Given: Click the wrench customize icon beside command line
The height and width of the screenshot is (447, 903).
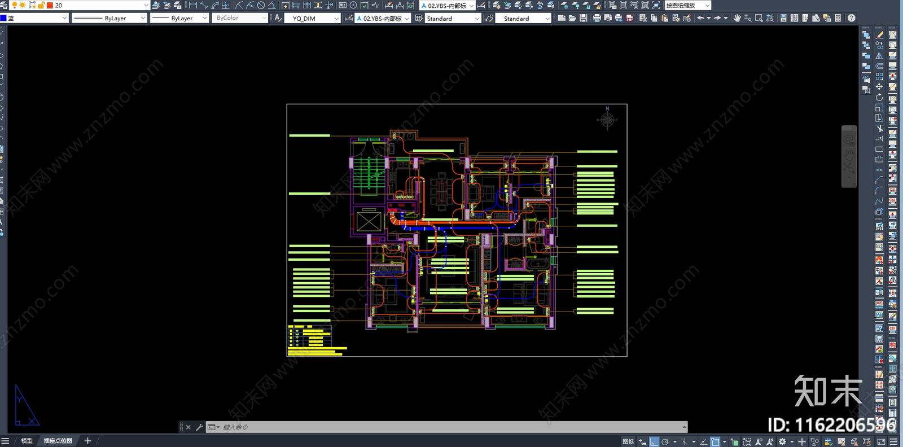Looking at the screenshot, I should point(199,427).
